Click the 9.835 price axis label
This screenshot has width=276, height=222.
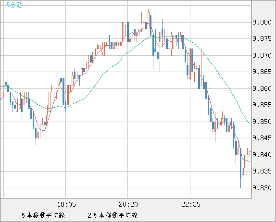(262, 171)
